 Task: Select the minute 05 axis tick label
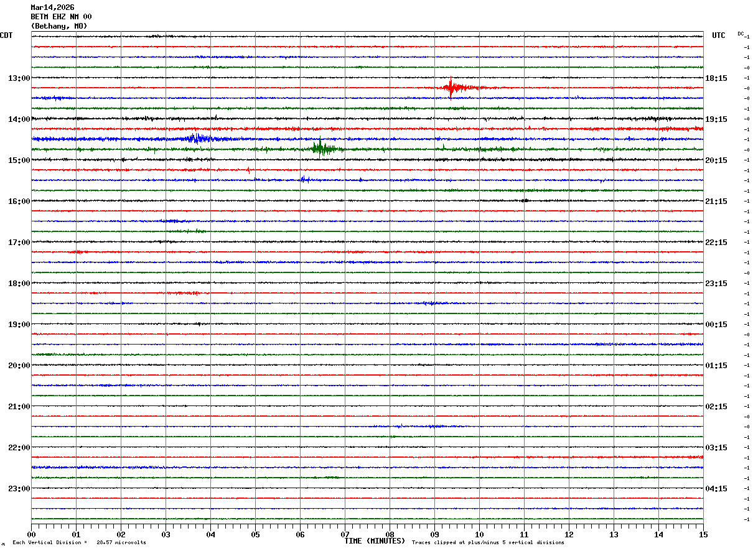tap(255, 534)
